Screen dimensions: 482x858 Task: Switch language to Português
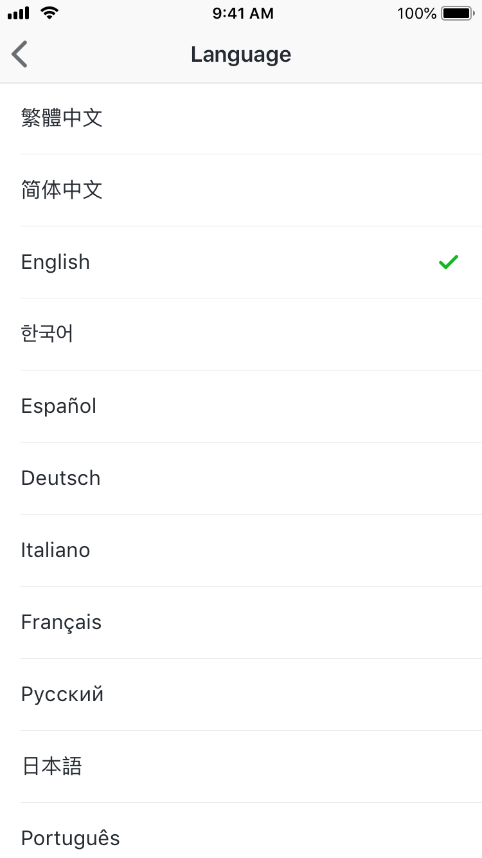click(x=71, y=838)
